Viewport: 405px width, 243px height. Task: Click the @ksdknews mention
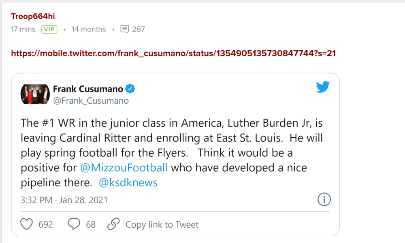pyautogui.click(x=128, y=183)
